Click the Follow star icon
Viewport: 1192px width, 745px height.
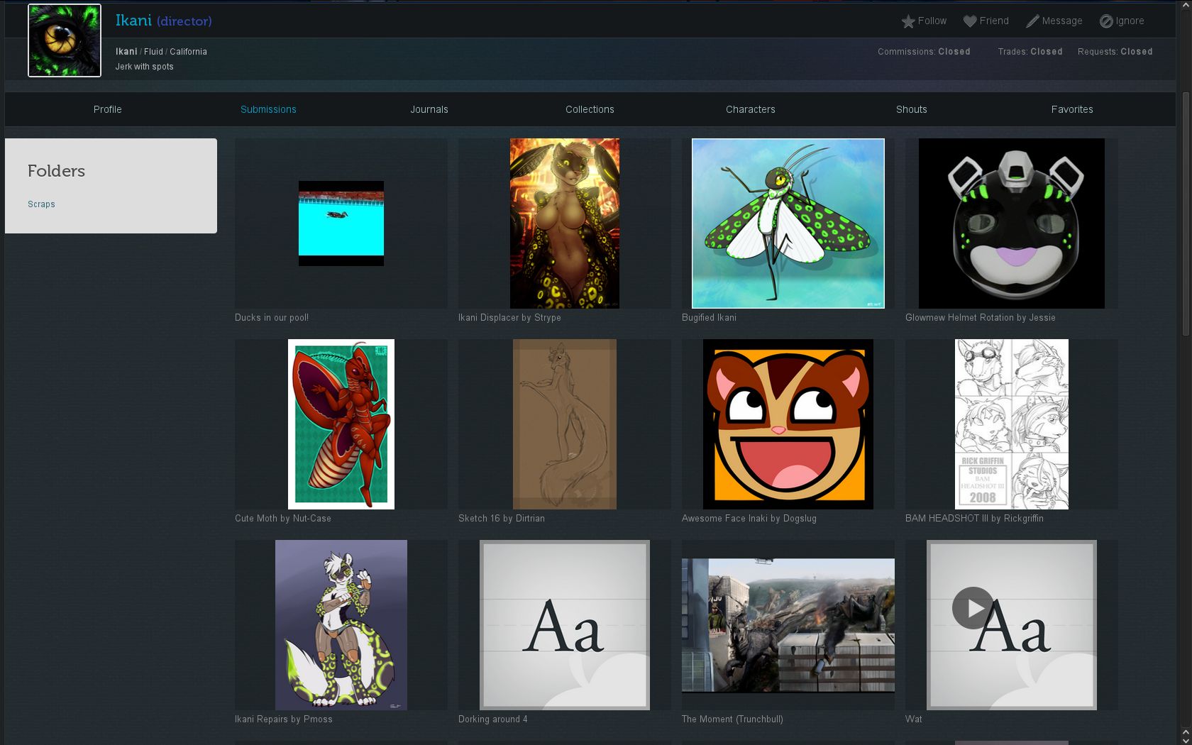(908, 21)
